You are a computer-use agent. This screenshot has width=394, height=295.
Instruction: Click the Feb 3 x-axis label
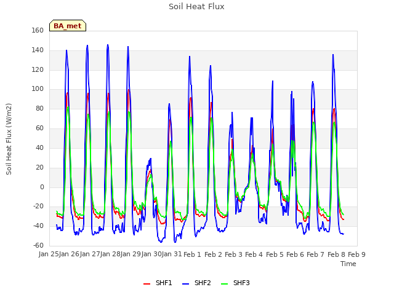(x=233, y=254)
